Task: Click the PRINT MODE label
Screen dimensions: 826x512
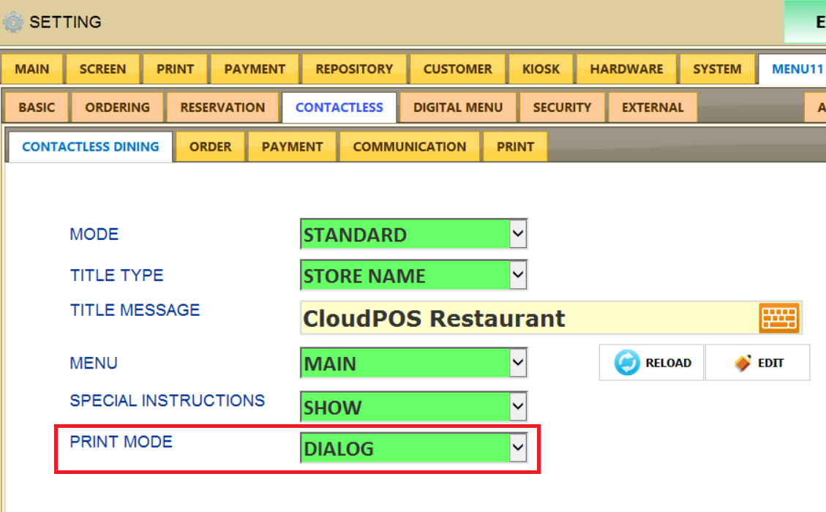Action: pyautogui.click(x=121, y=441)
